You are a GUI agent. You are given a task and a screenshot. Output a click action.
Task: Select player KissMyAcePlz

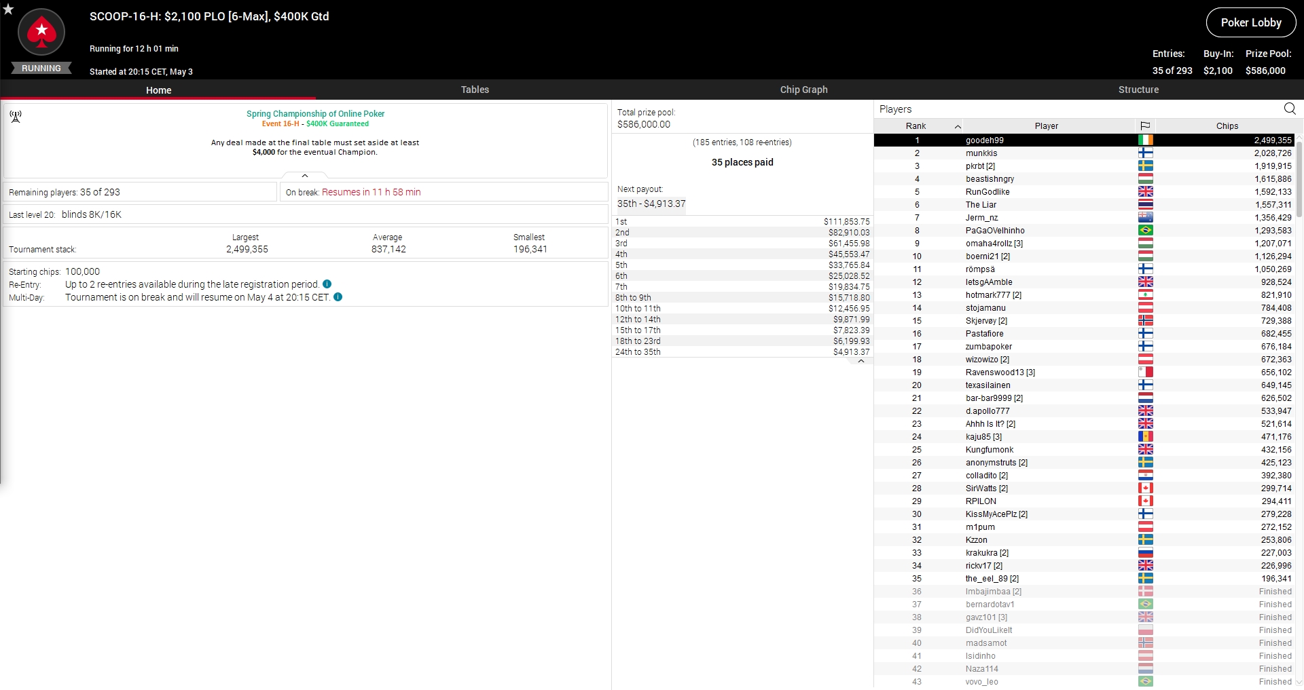coord(1085,514)
